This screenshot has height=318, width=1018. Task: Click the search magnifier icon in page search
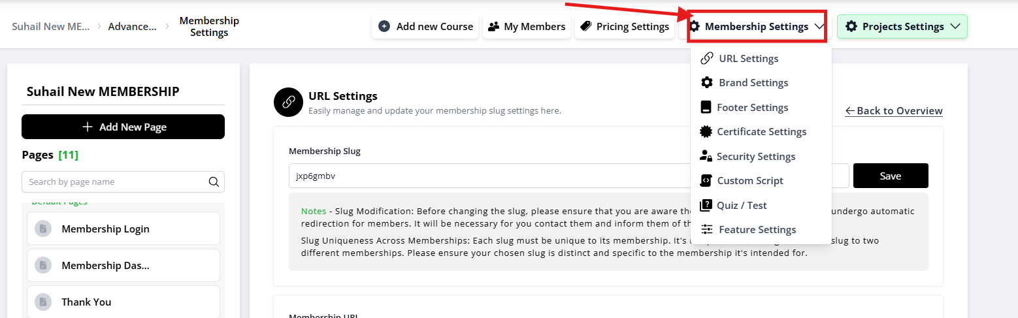coord(214,182)
